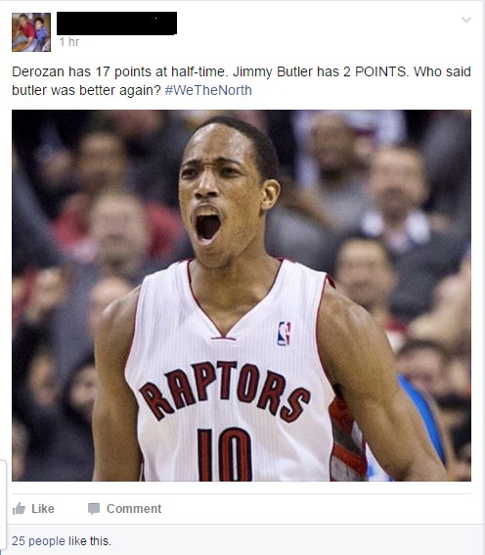Show the 25 people who liked

pyautogui.click(x=38, y=541)
